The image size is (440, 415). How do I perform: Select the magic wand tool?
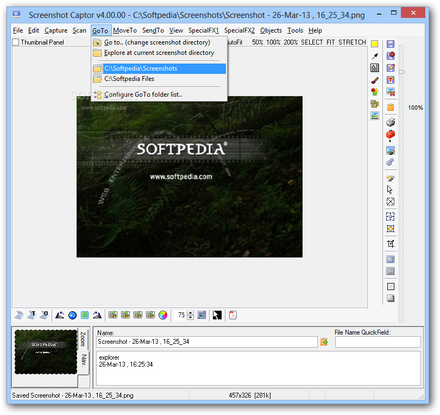click(391, 178)
